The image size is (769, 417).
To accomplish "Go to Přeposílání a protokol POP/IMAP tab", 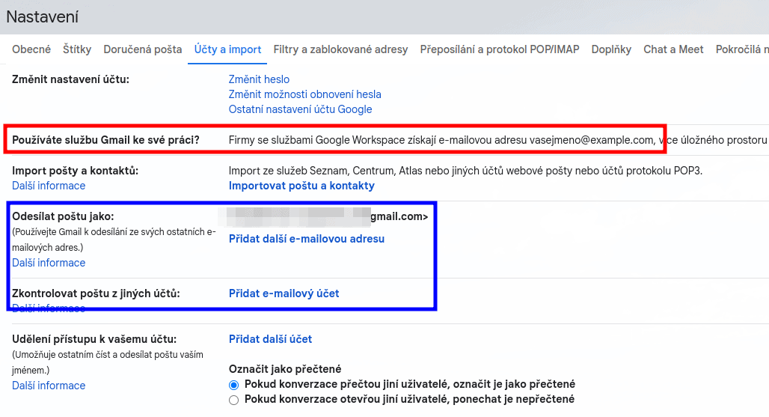I will click(x=499, y=49).
